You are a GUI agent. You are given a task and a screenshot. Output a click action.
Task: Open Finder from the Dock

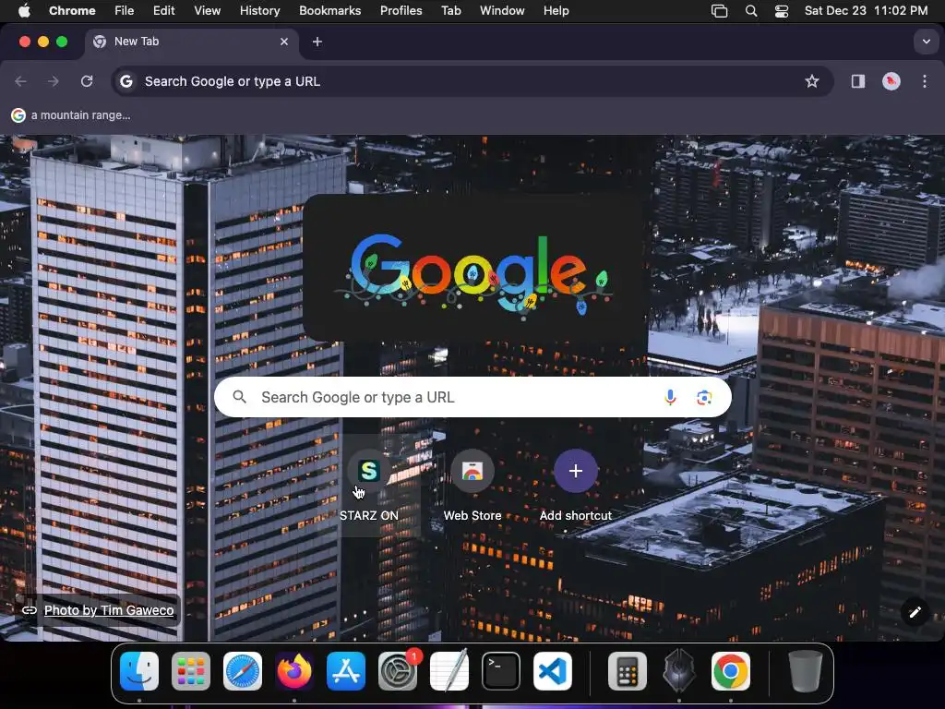[x=139, y=671]
